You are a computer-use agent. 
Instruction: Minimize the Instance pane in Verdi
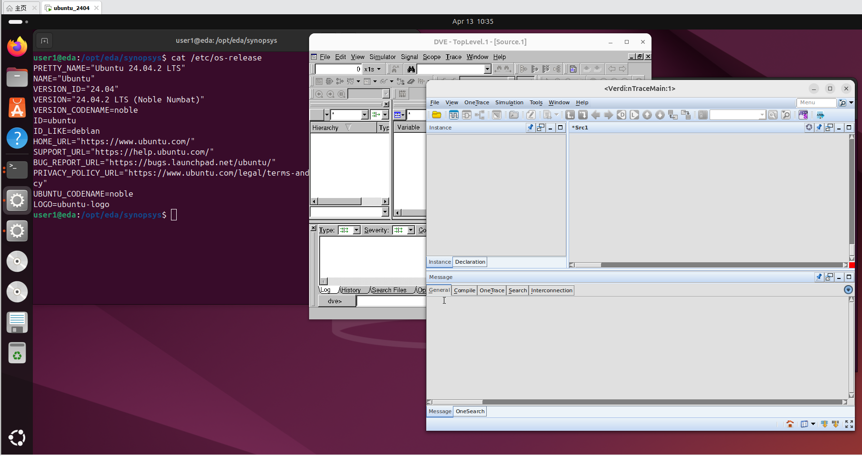pos(551,127)
